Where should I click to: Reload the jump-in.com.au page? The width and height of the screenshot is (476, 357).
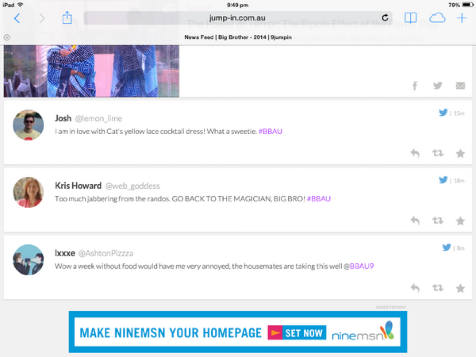pos(385,18)
